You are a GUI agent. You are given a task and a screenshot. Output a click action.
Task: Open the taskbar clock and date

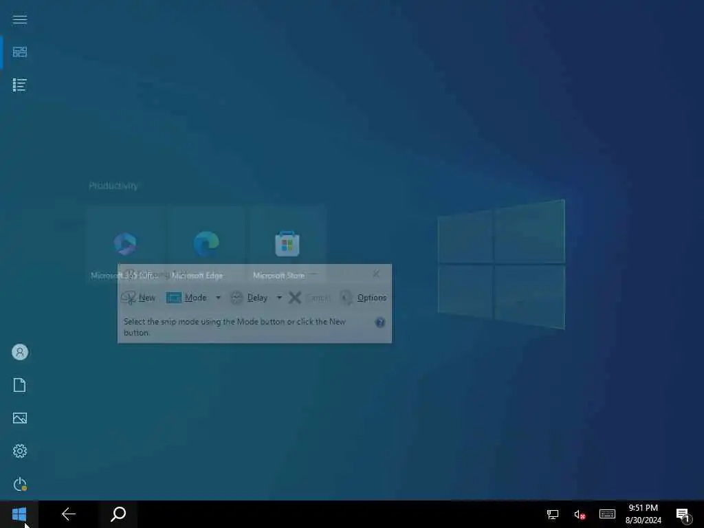(x=643, y=514)
